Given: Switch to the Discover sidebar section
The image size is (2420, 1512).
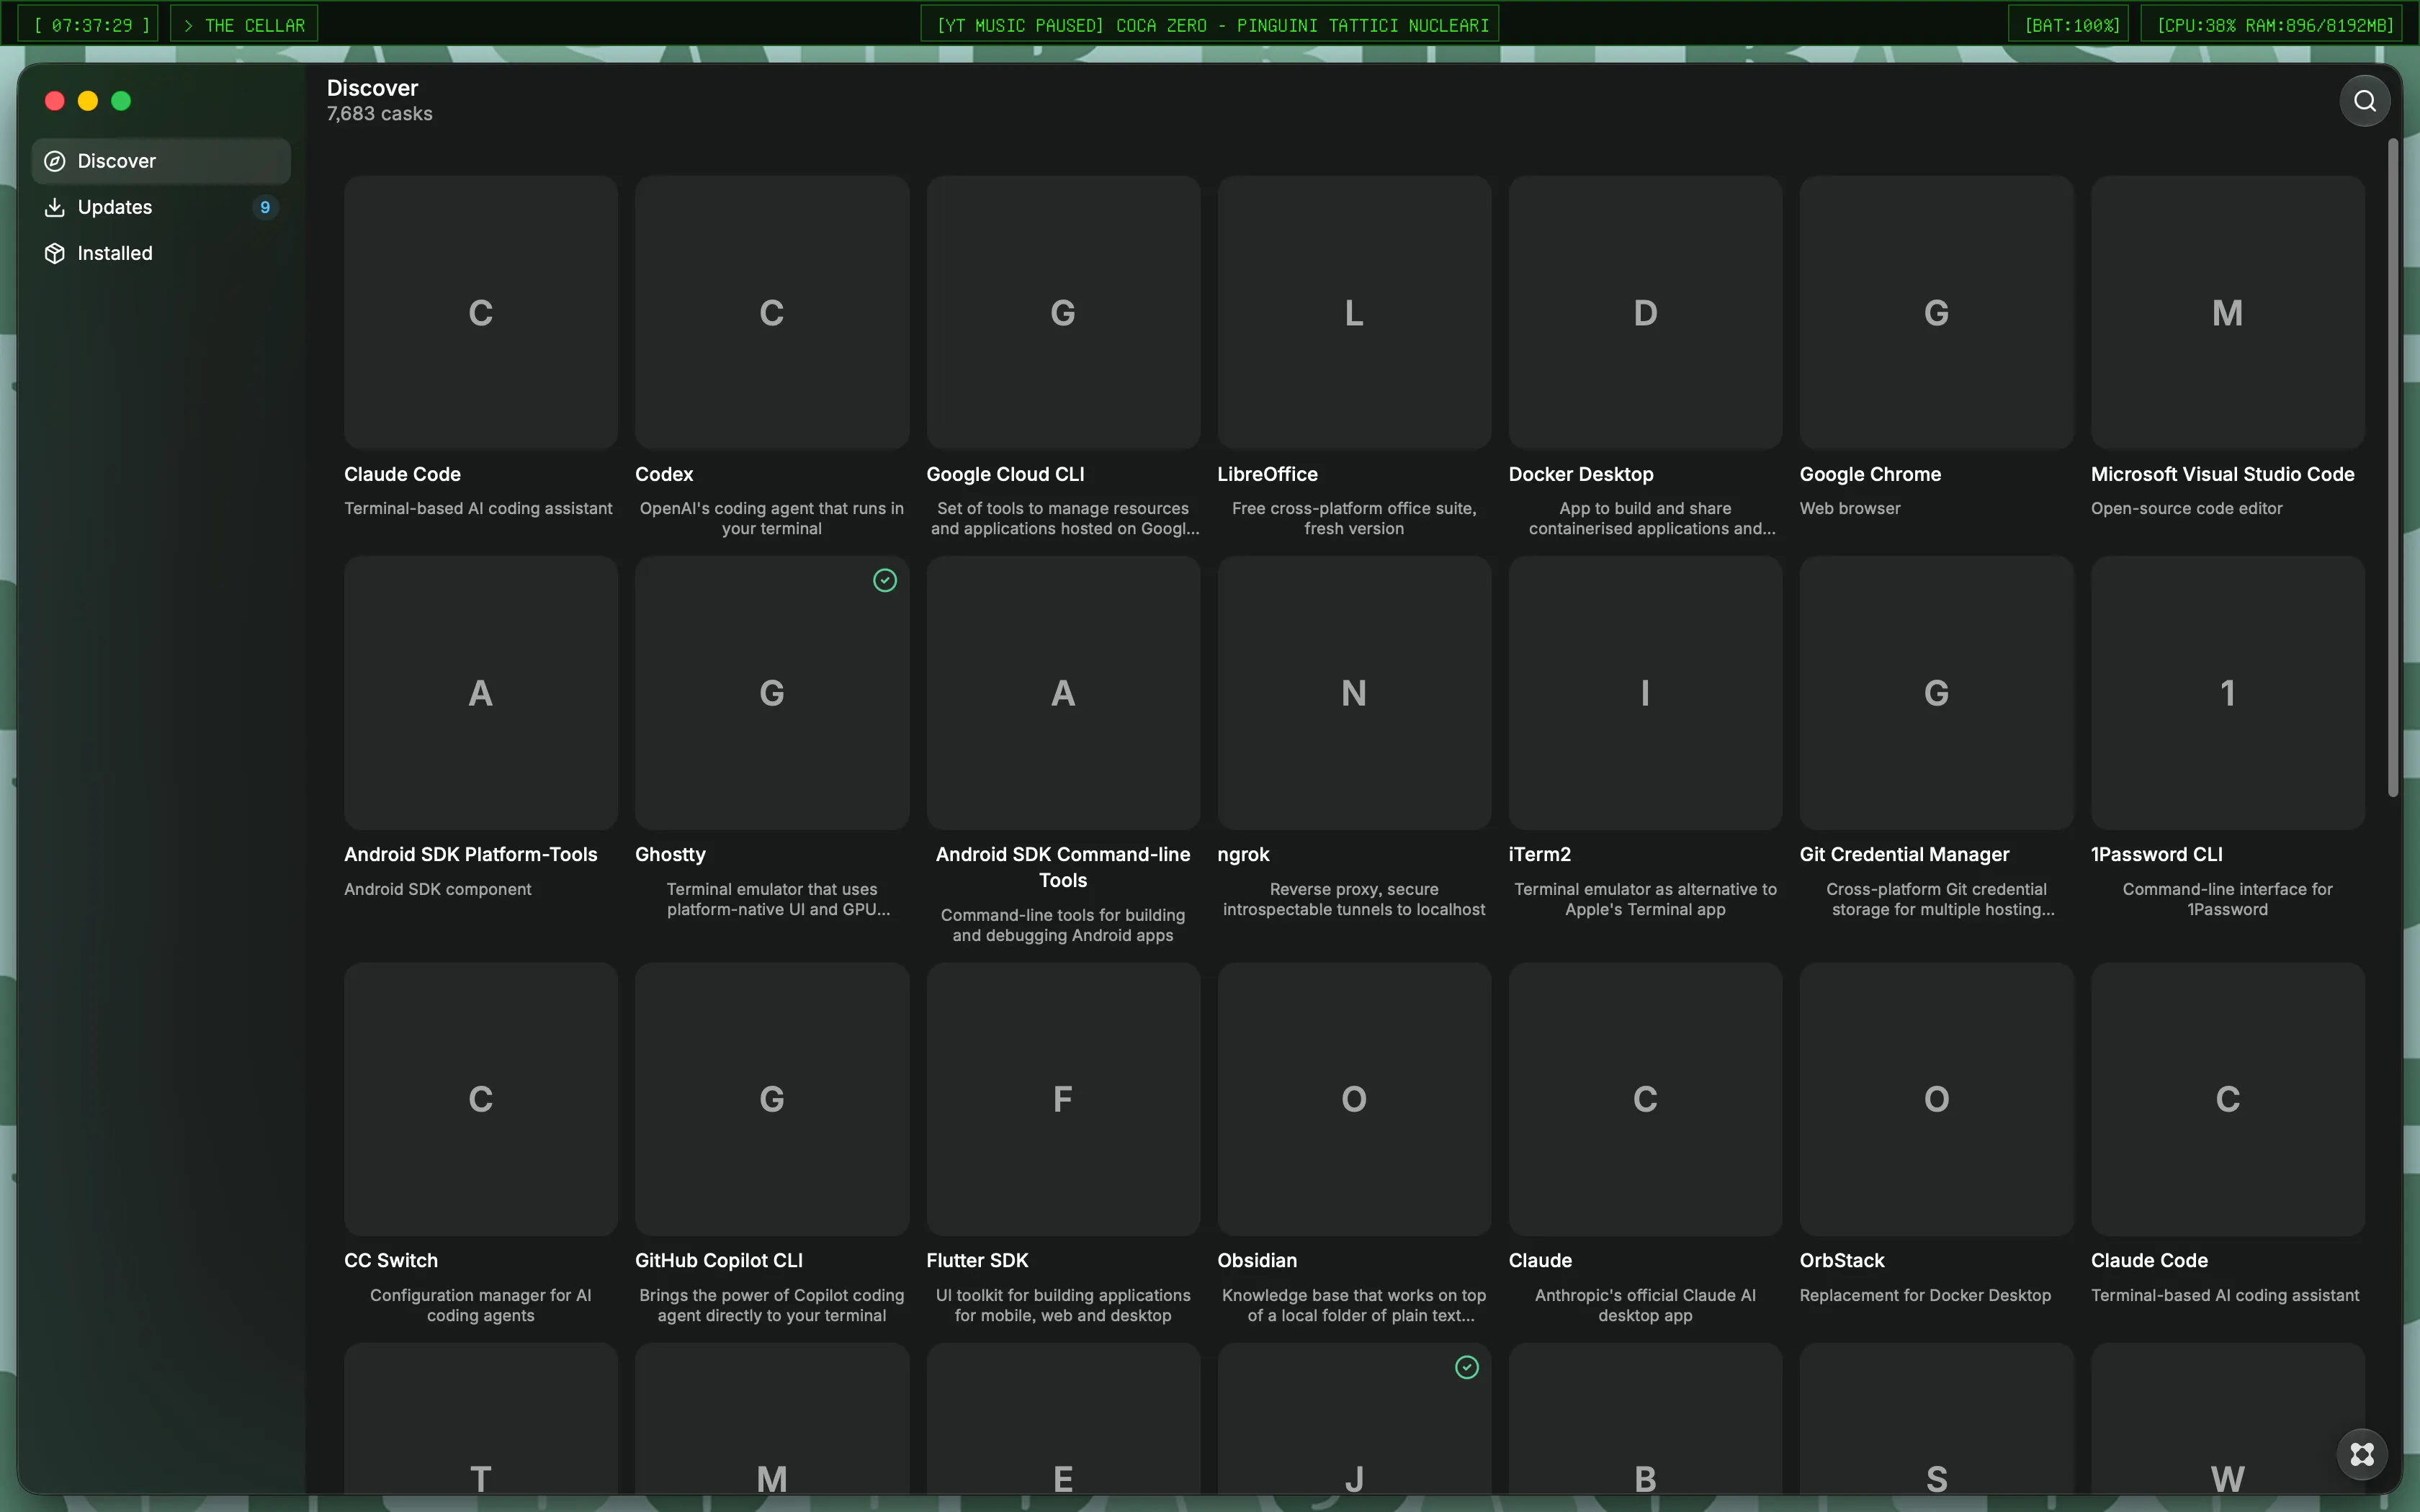Looking at the screenshot, I should pyautogui.click(x=161, y=161).
